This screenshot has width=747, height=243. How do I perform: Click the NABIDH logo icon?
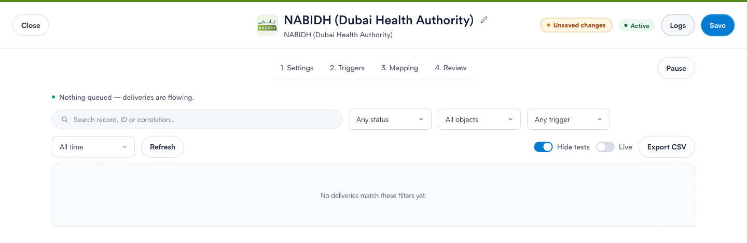point(267,25)
